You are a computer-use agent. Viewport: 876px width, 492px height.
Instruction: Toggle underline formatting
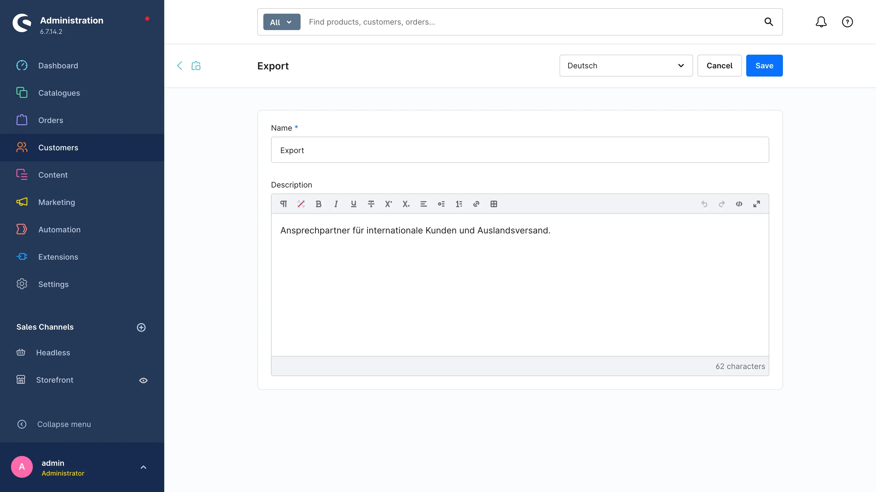point(354,204)
